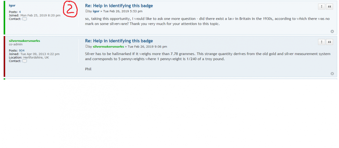Click the "silvermakersmarks" author link in the byline
The width and height of the screenshot is (339, 148).
(108, 47)
